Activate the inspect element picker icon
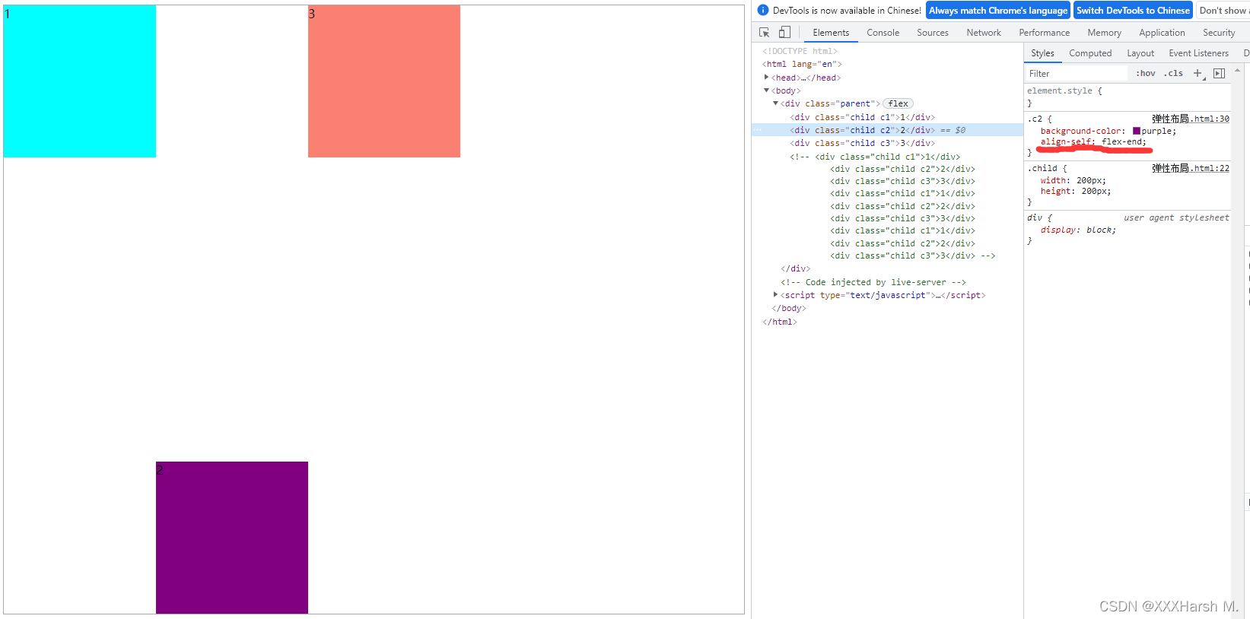The height and width of the screenshot is (619, 1250). pyautogui.click(x=765, y=33)
